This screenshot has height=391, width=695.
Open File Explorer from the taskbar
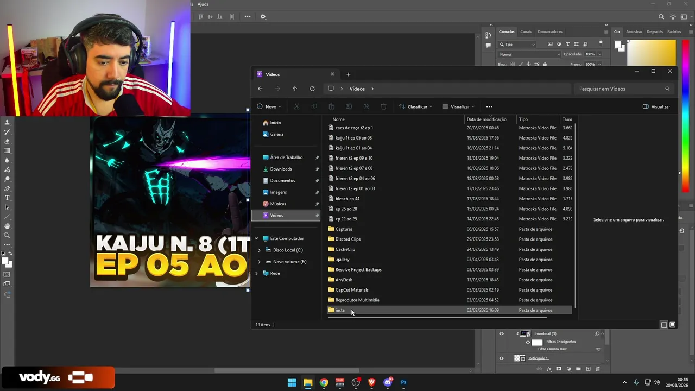308,382
